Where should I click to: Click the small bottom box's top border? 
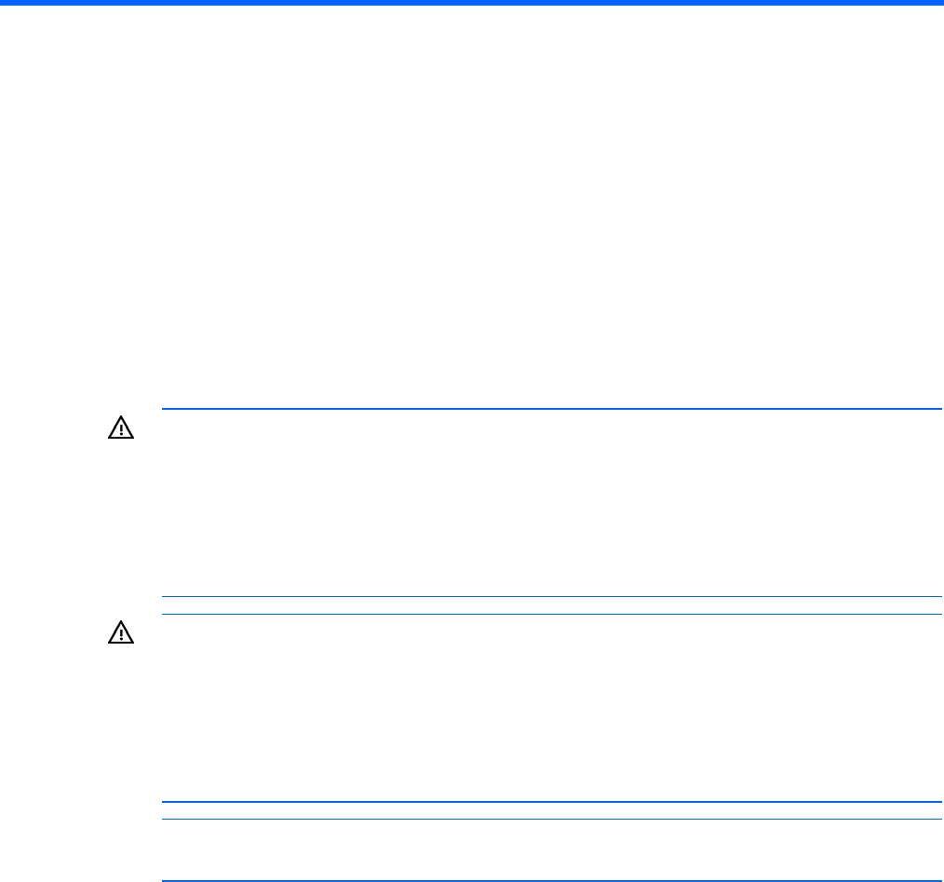pyautogui.click(x=551, y=819)
